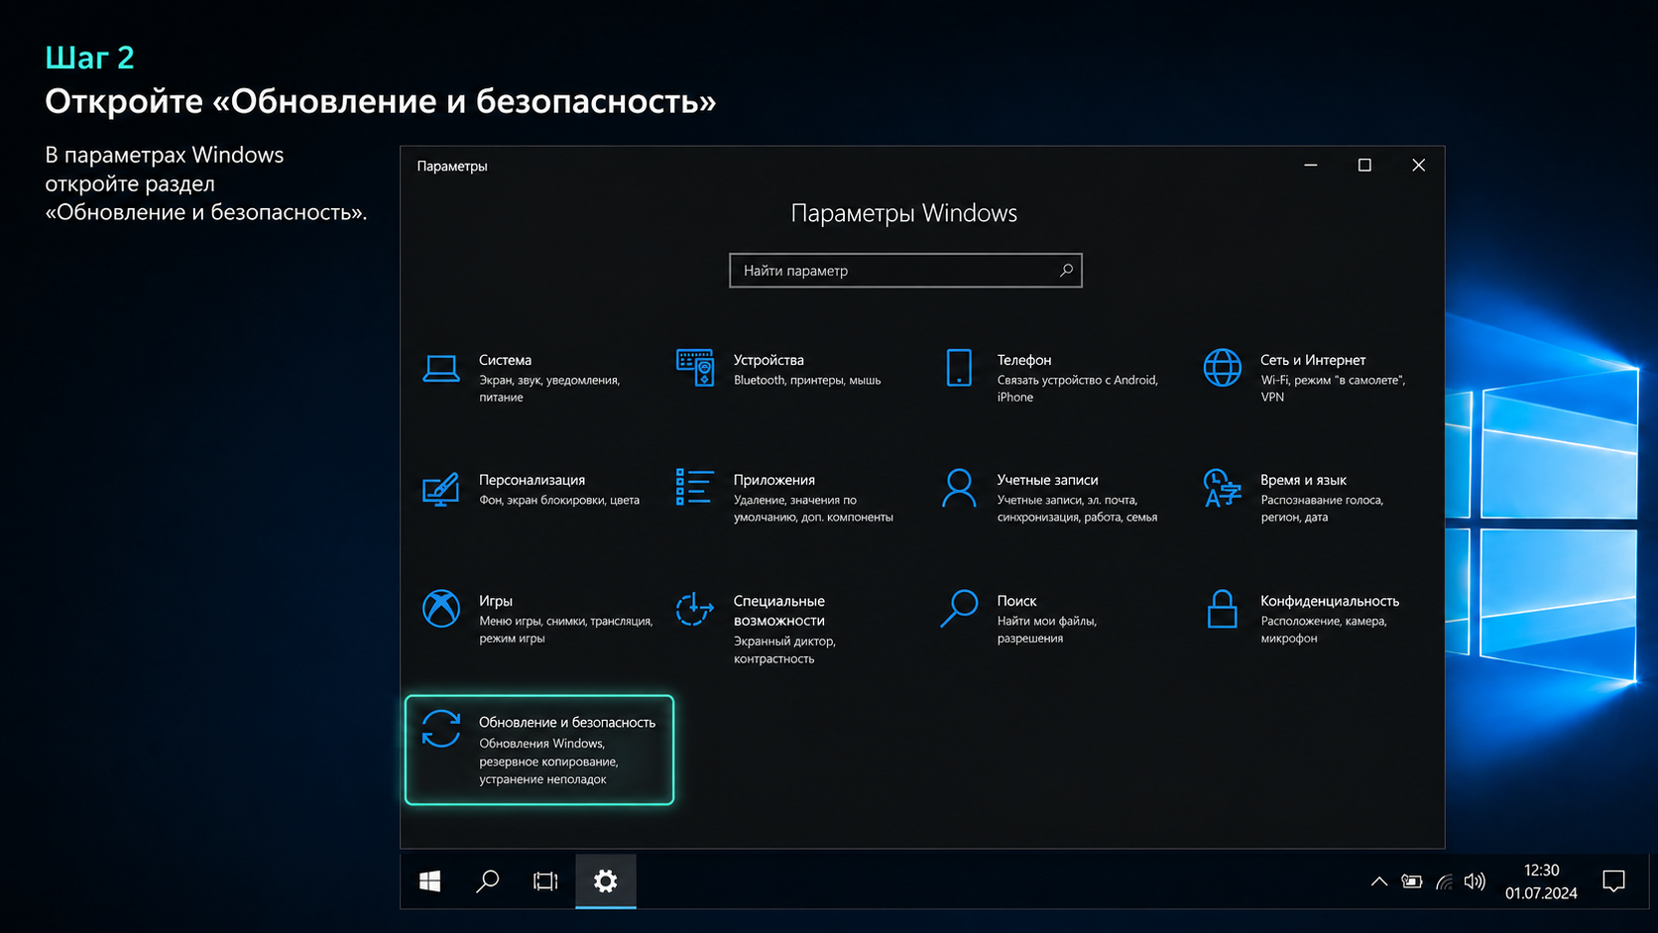The image size is (1658, 933).
Task: Click the Поиск magnifier icon in settings
Action: (x=959, y=609)
